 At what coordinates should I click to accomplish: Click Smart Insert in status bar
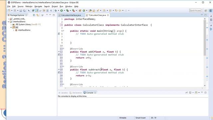pos(140,118)
